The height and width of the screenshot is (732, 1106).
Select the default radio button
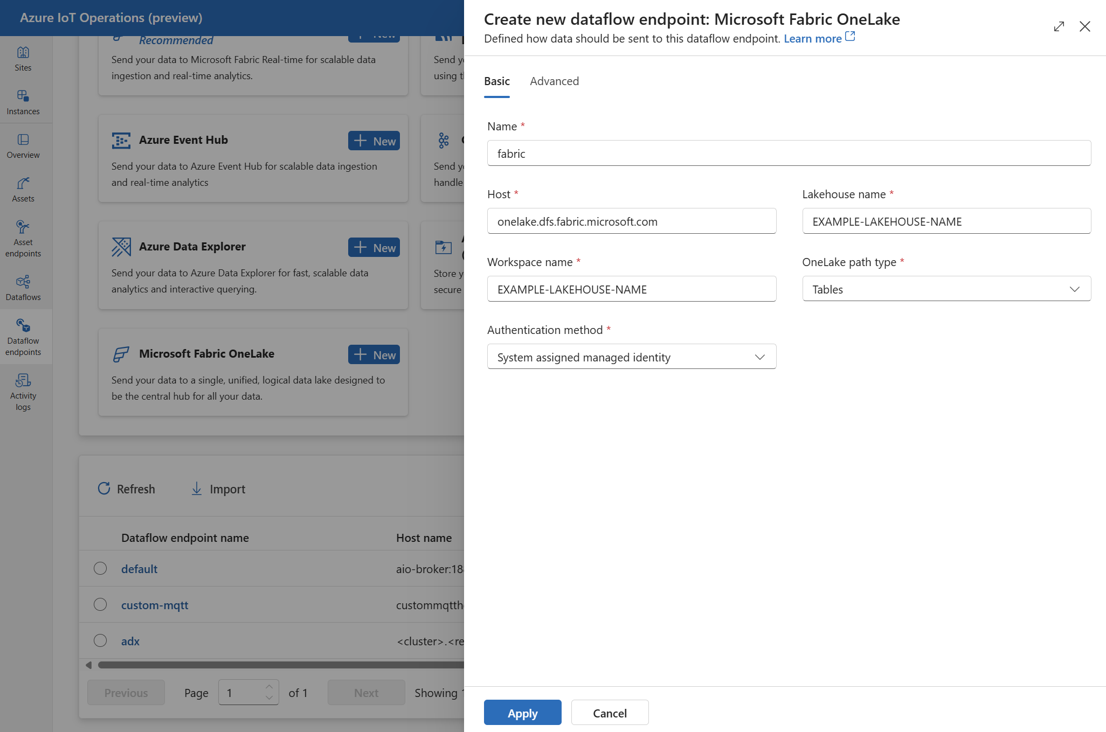100,568
